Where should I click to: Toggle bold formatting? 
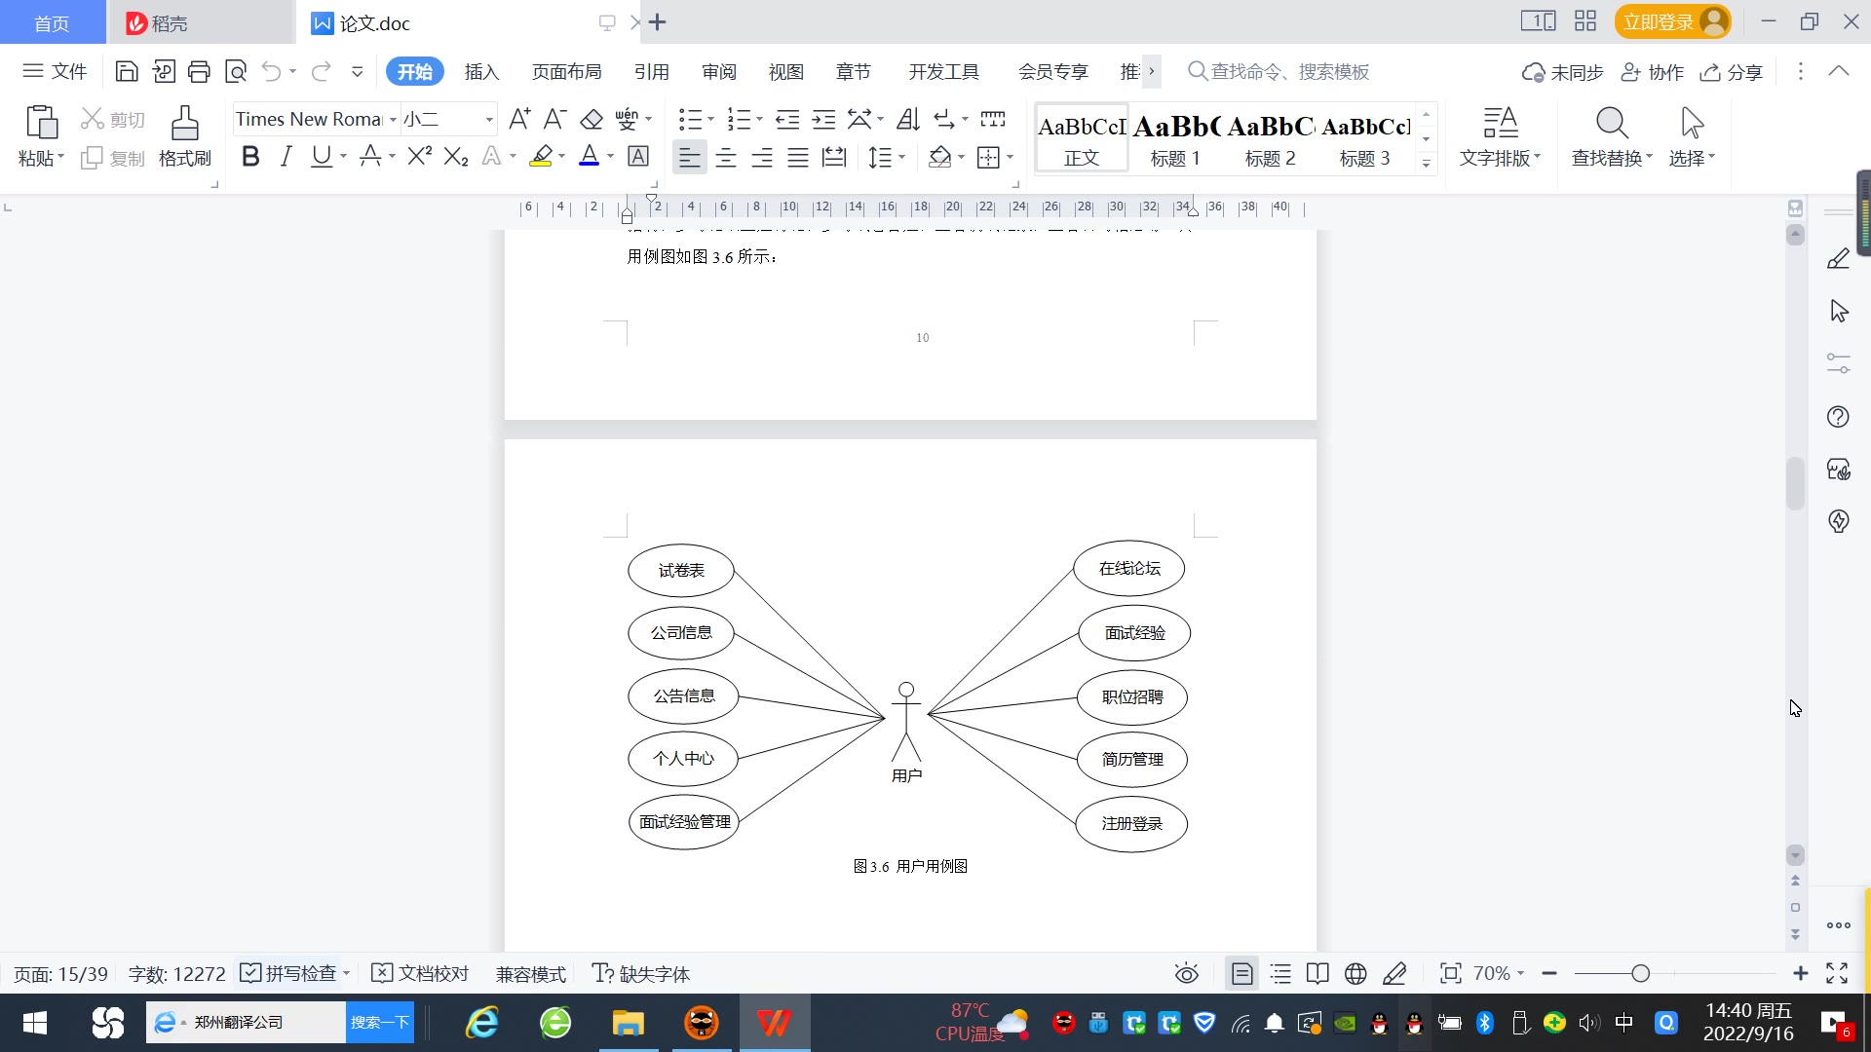click(x=250, y=157)
